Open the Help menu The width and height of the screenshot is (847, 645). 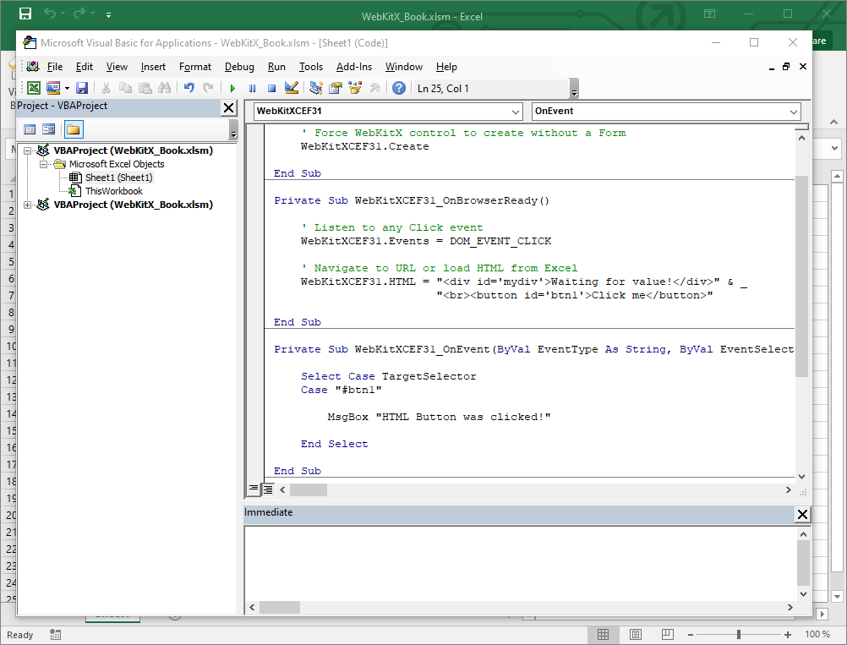[x=446, y=67]
